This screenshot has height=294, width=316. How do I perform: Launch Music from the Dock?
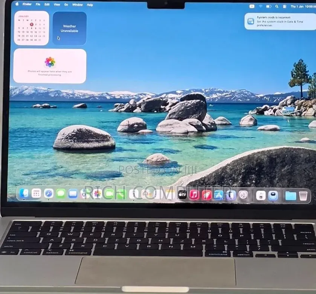coord(194,195)
